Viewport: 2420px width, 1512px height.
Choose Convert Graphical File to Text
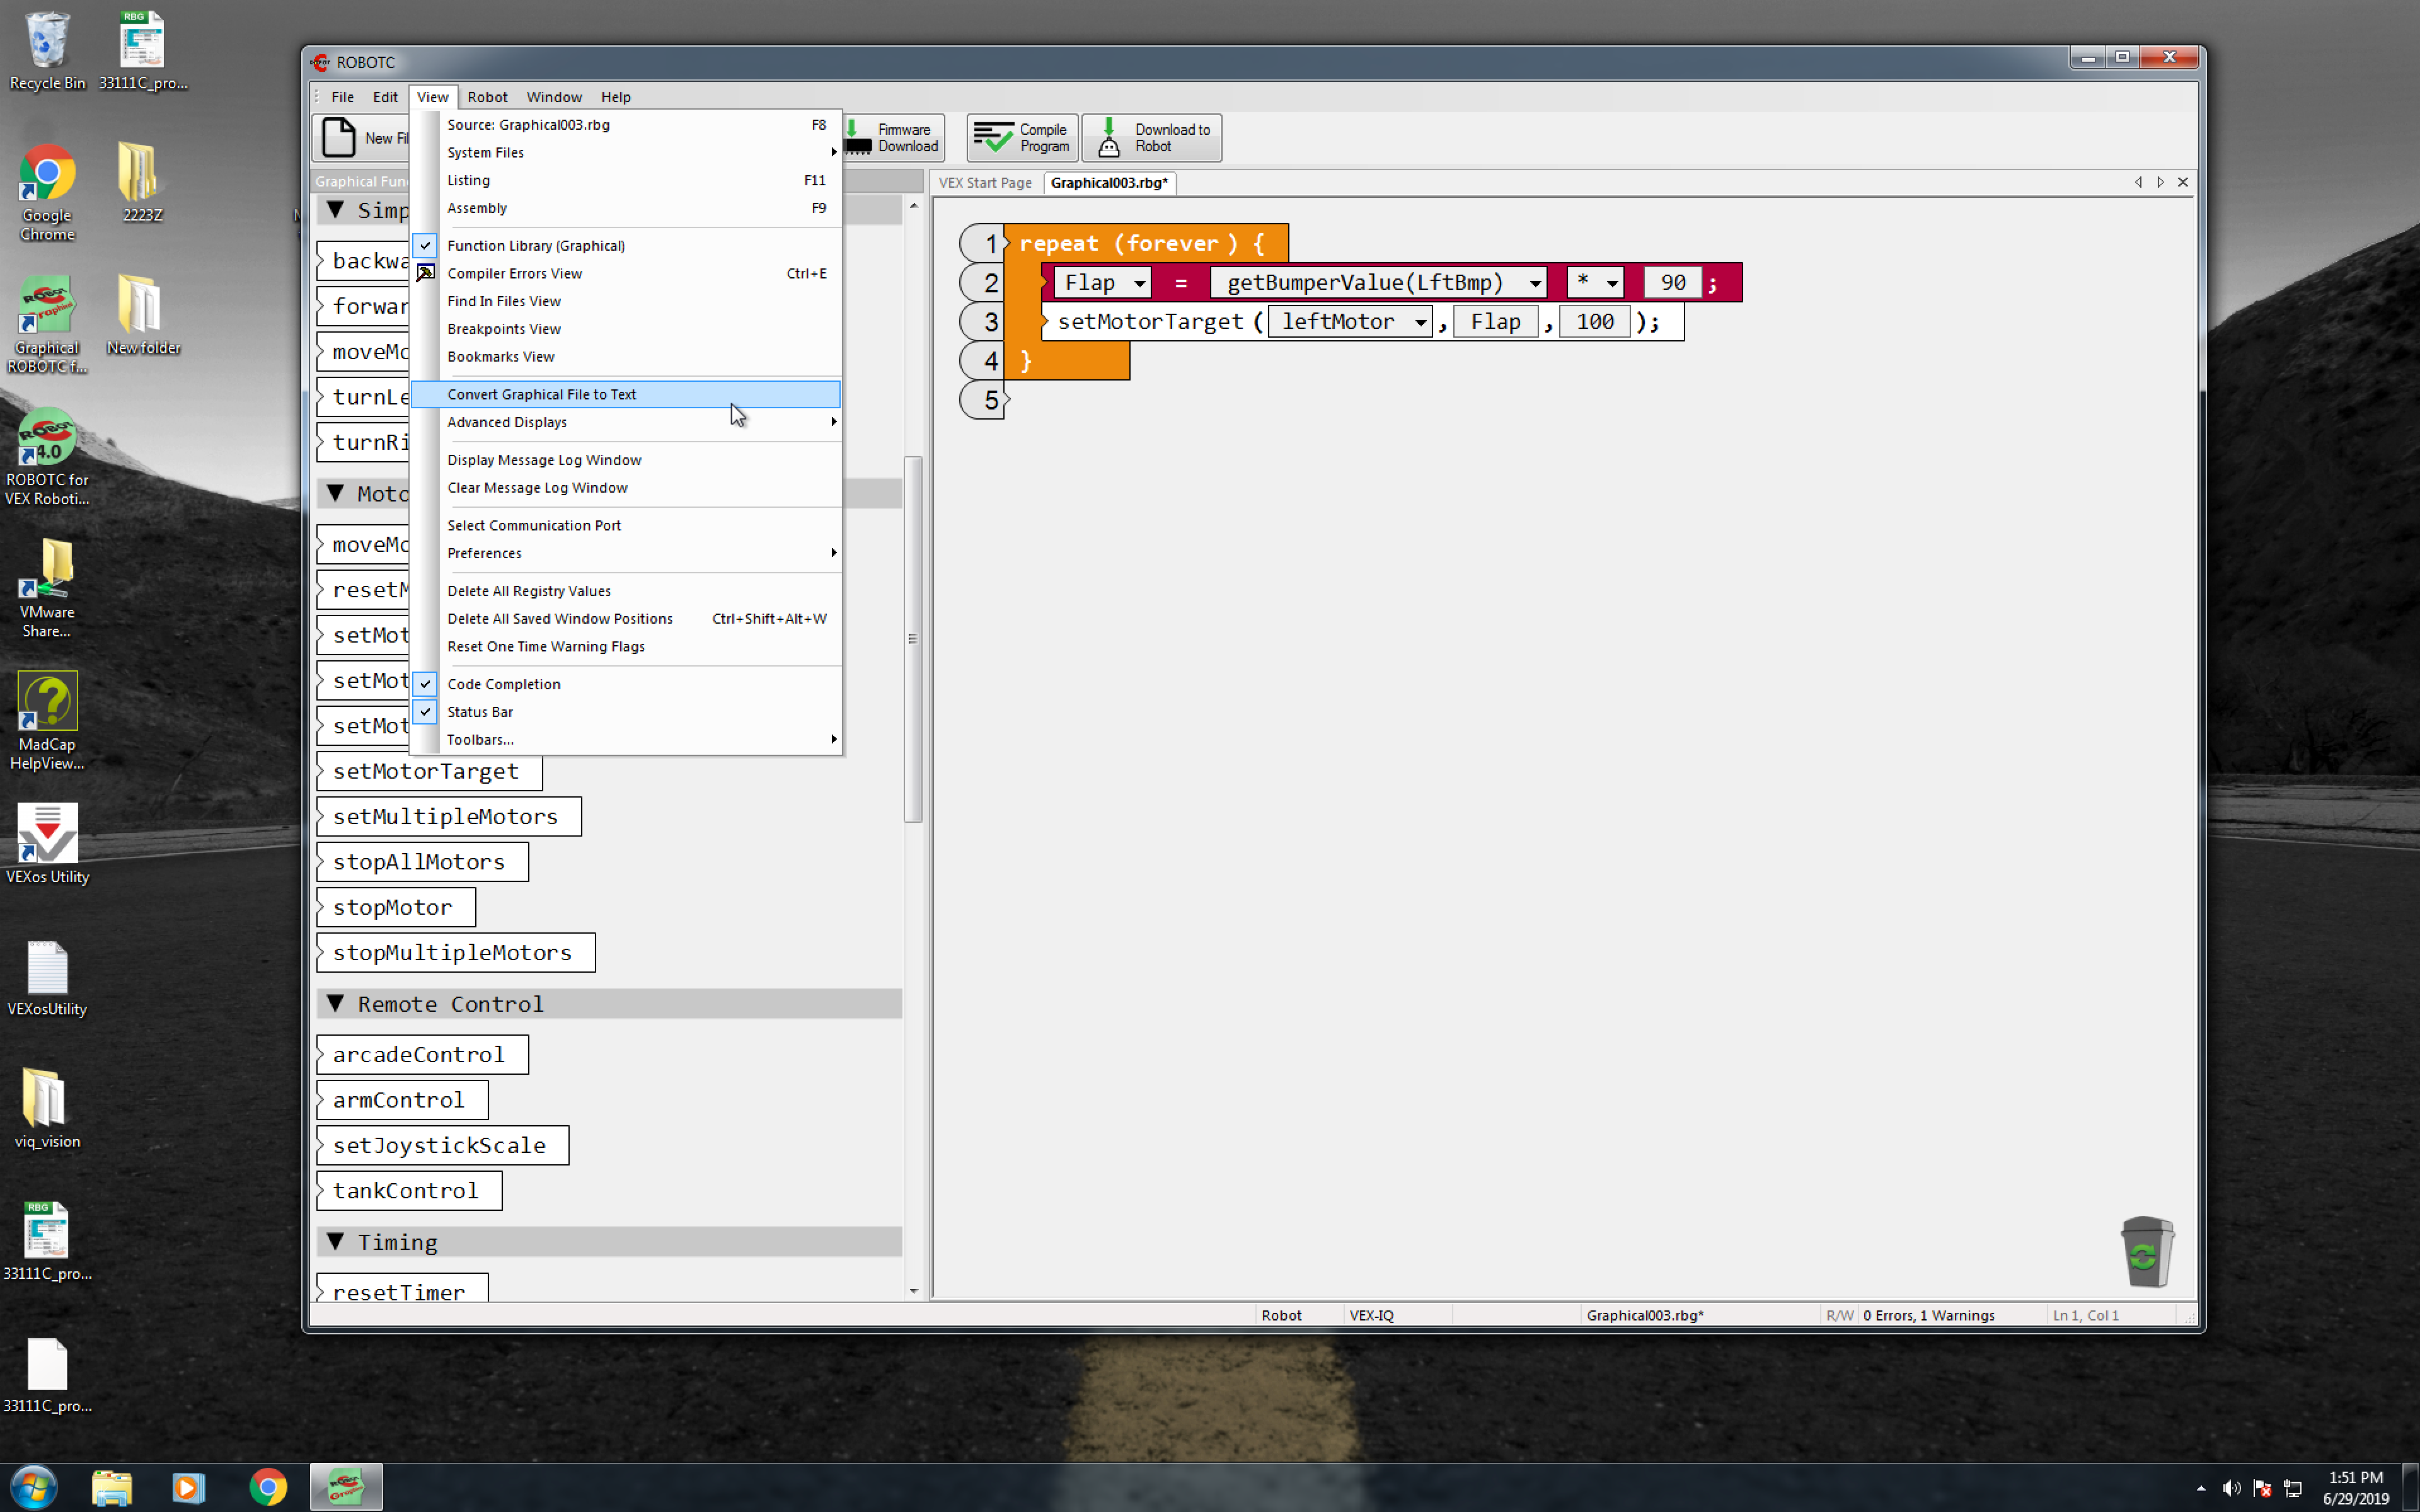pos(625,394)
